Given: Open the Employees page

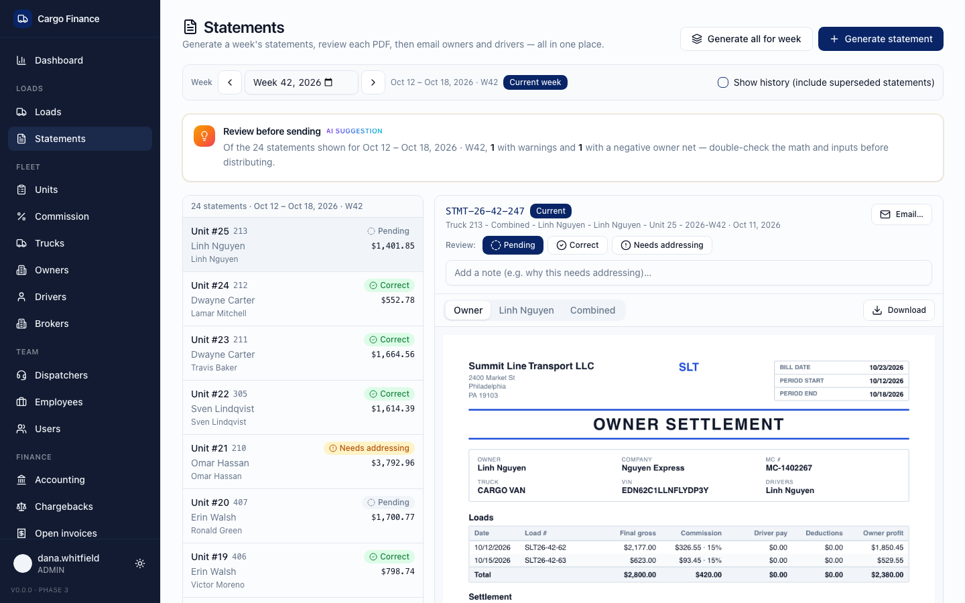Looking at the screenshot, I should coord(80,402).
